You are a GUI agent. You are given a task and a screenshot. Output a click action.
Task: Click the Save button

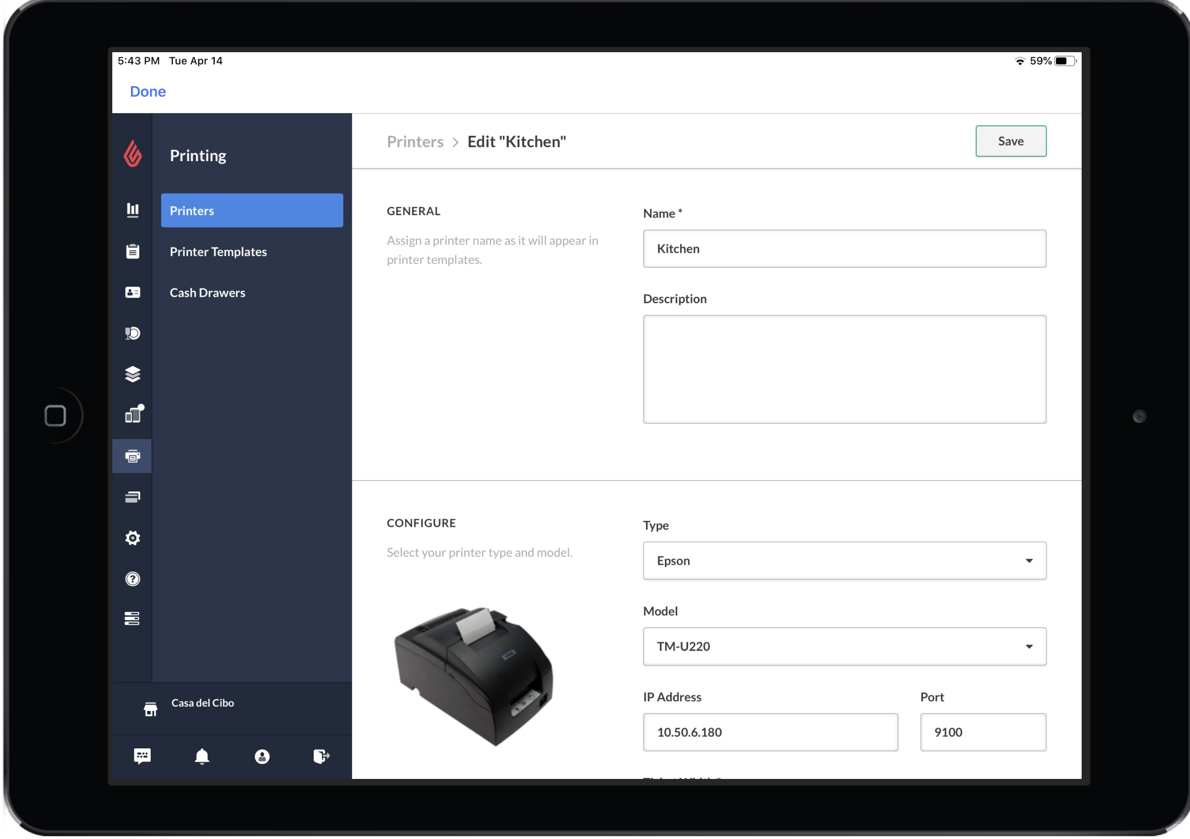point(1011,141)
